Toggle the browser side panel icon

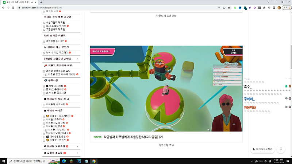274,8
